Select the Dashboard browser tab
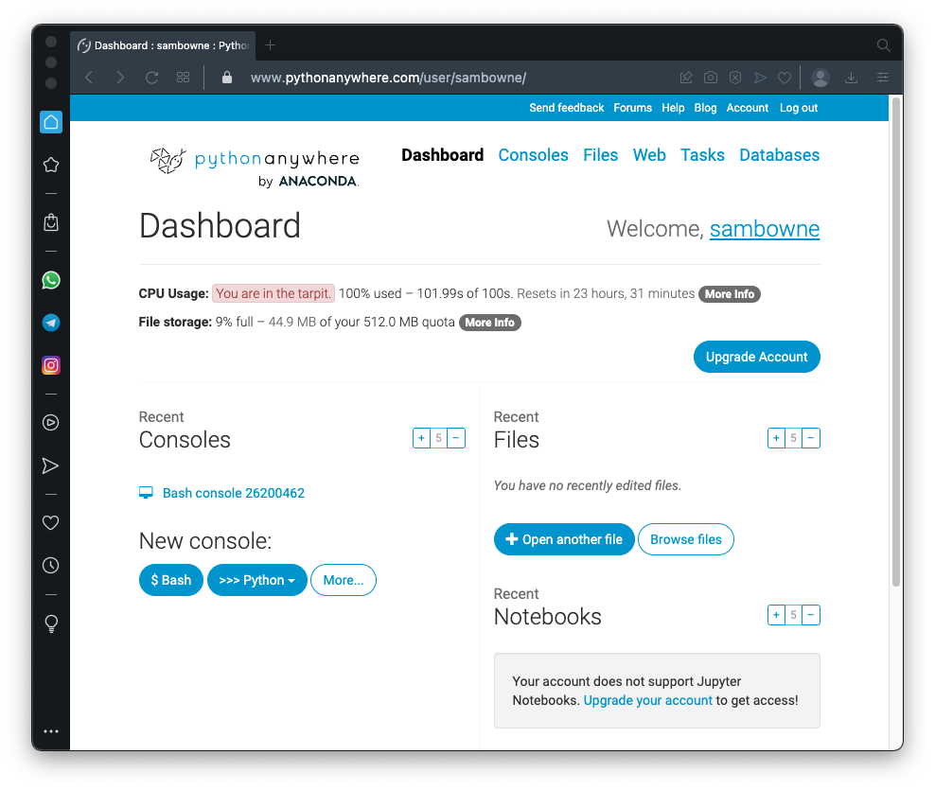This screenshot has height=790, width=935. pos(163,46)
